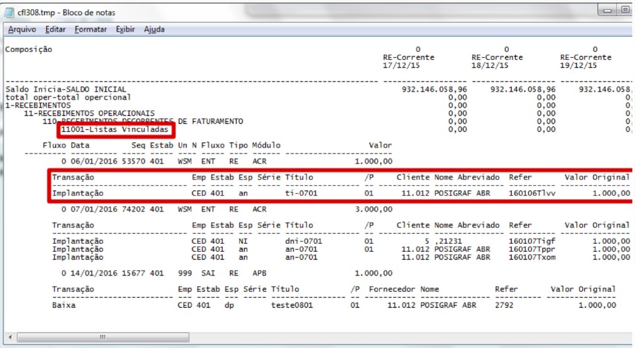The width and height of the screenshot is (635, 348).
Task: Click the 'Módulo' column header
Action: [266, 145]
